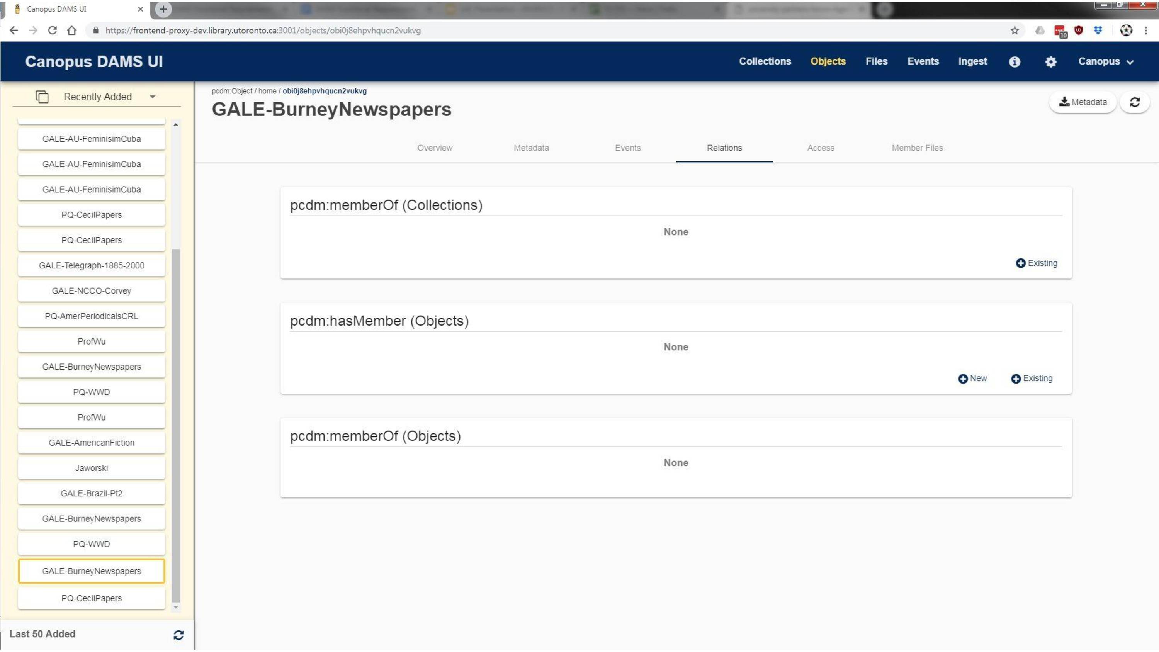Download with the Metadata button
This screenshot has height=652, width=1159.
pos(1083,102)
